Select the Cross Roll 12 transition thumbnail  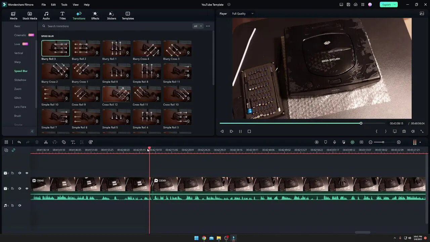pyautogui.click(x=116, y=94)
